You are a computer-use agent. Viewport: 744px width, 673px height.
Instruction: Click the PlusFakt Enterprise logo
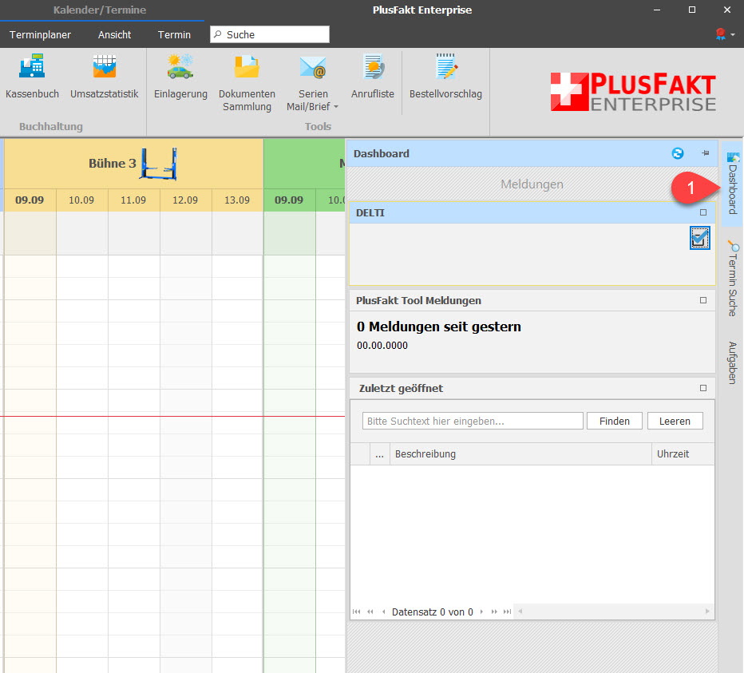pos(634,92)
